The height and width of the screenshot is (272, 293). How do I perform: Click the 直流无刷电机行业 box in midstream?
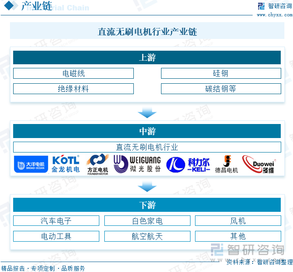point(147,147)
